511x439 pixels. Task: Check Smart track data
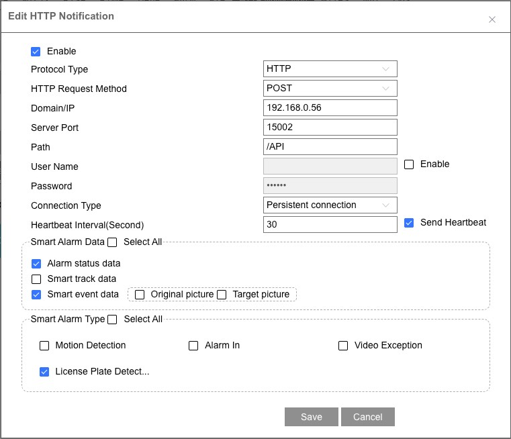pyautogui.click(x=36, y=279)
